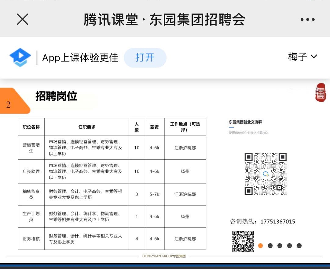Tap the App上课体验更佳 banner text
This screenshot has height=269, width=330.
click(80, 58)
